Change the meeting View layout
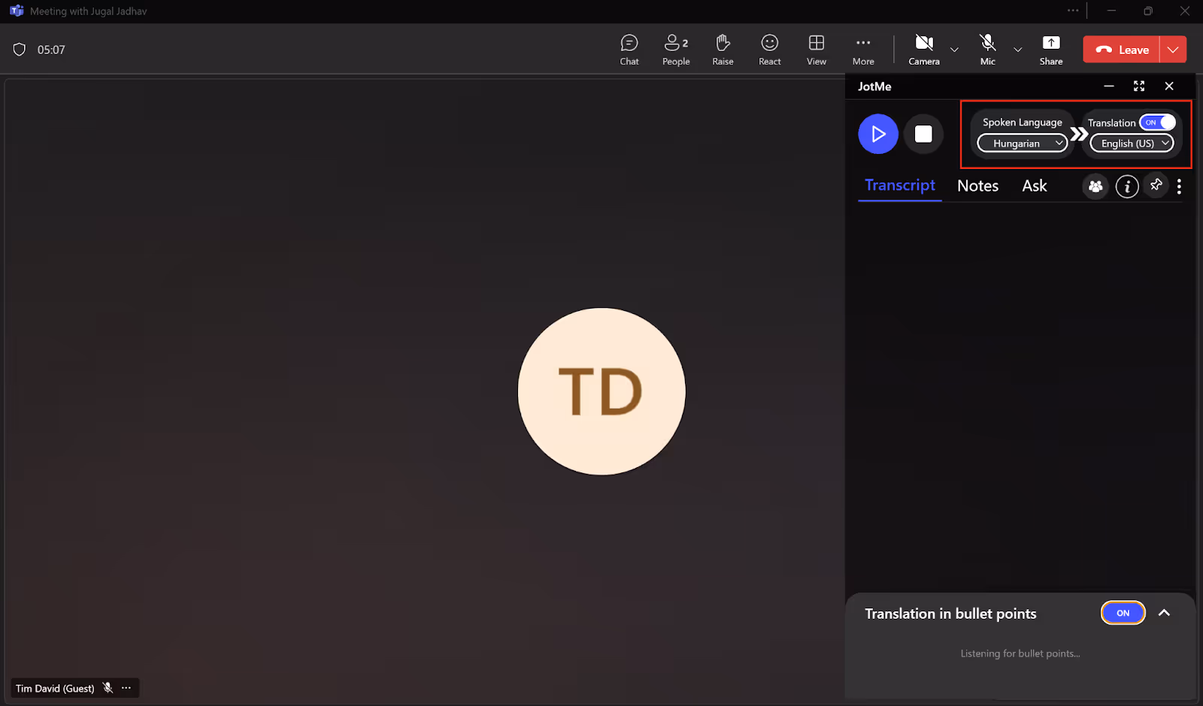This screenshot has height=706, width=1203. [817, 50]
